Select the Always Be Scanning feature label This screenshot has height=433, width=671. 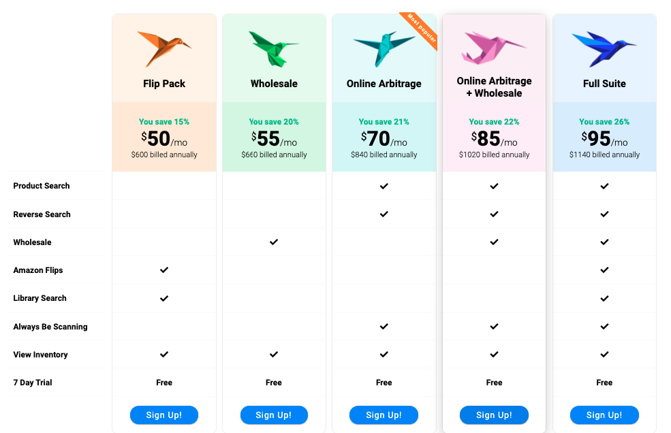click(x=50, y=327)
